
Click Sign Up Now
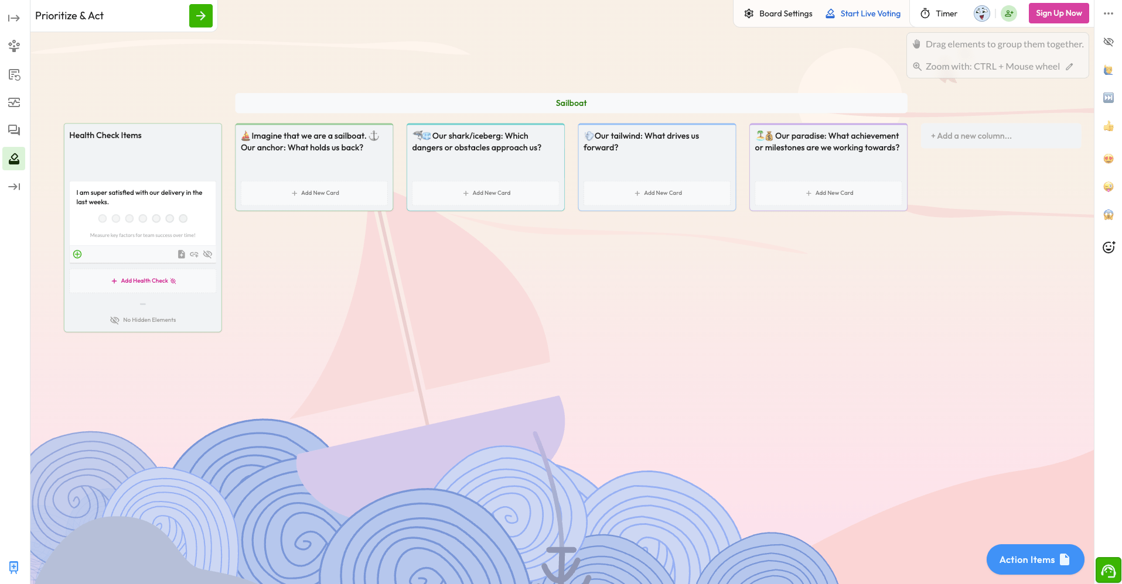coord(1059,13)
